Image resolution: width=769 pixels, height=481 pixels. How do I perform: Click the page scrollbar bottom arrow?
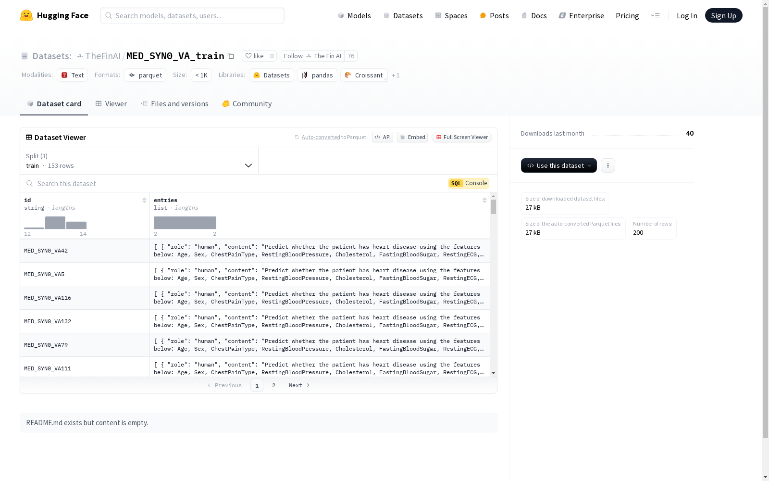(765, 477)
